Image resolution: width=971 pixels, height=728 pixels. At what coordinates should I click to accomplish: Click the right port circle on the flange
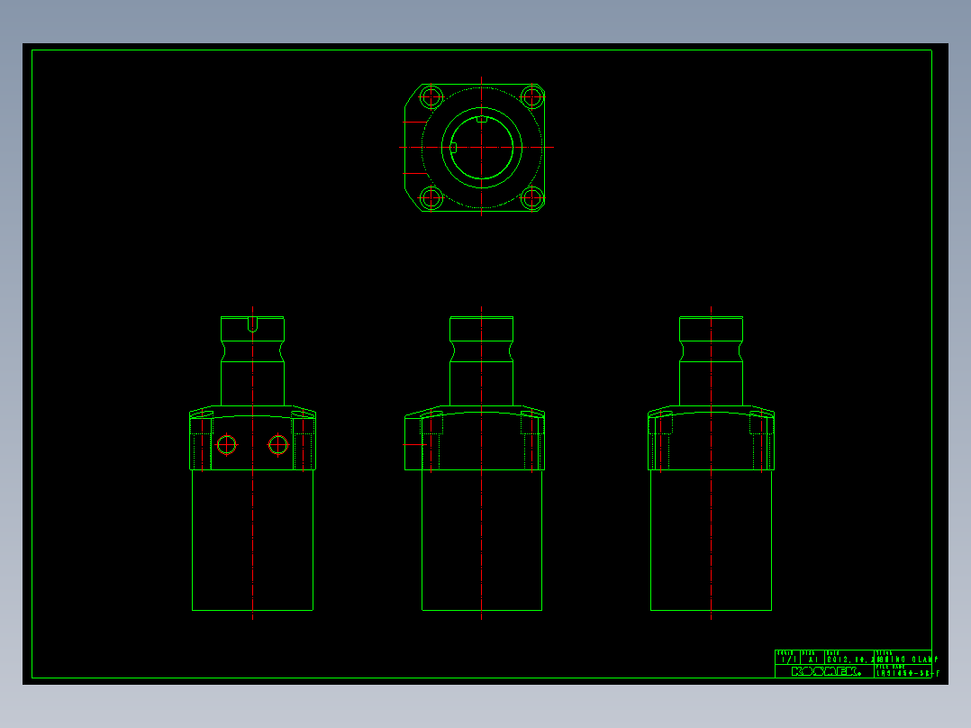[278, 445]
